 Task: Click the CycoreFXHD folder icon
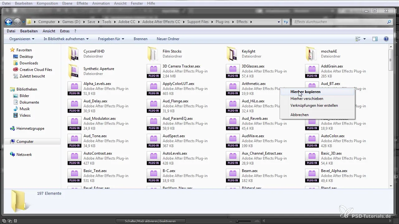point(74,54)
